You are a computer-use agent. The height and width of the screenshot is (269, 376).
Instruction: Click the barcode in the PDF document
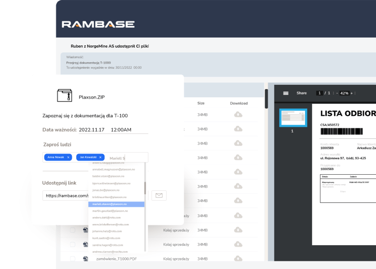[341, 131]
